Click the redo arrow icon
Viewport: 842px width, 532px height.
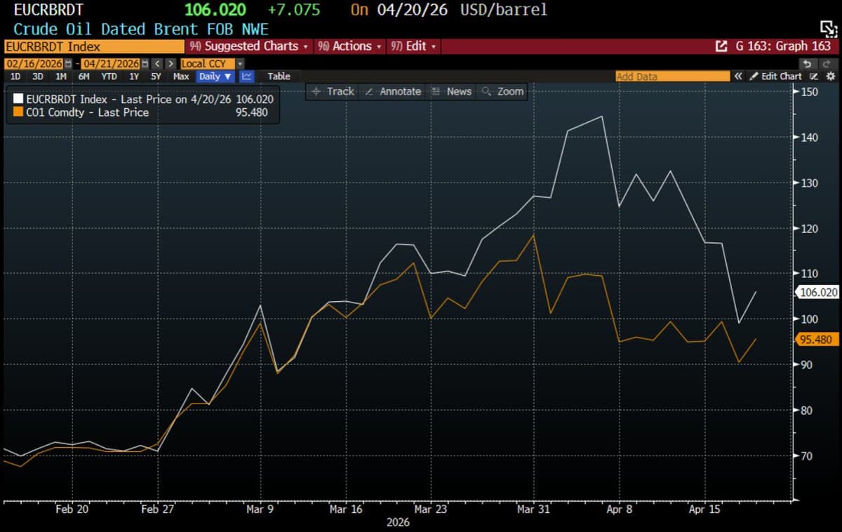[827, 63]
